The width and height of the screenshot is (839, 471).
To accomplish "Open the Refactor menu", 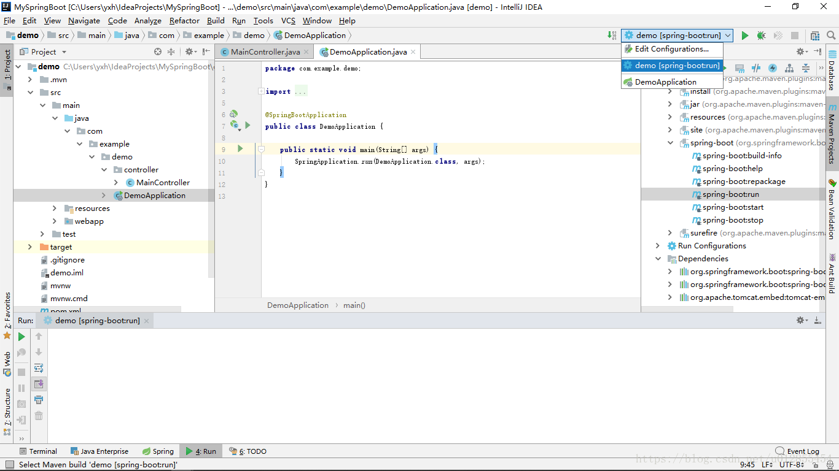I will coord(184,20).
